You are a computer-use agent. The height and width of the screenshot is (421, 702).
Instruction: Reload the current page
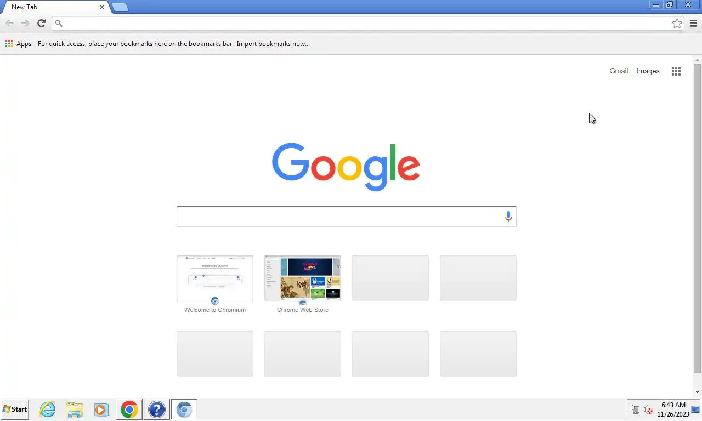[41, 23]
